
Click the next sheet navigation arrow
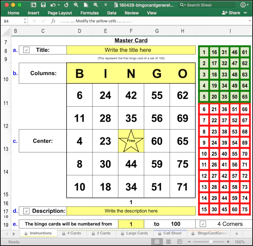14,234
